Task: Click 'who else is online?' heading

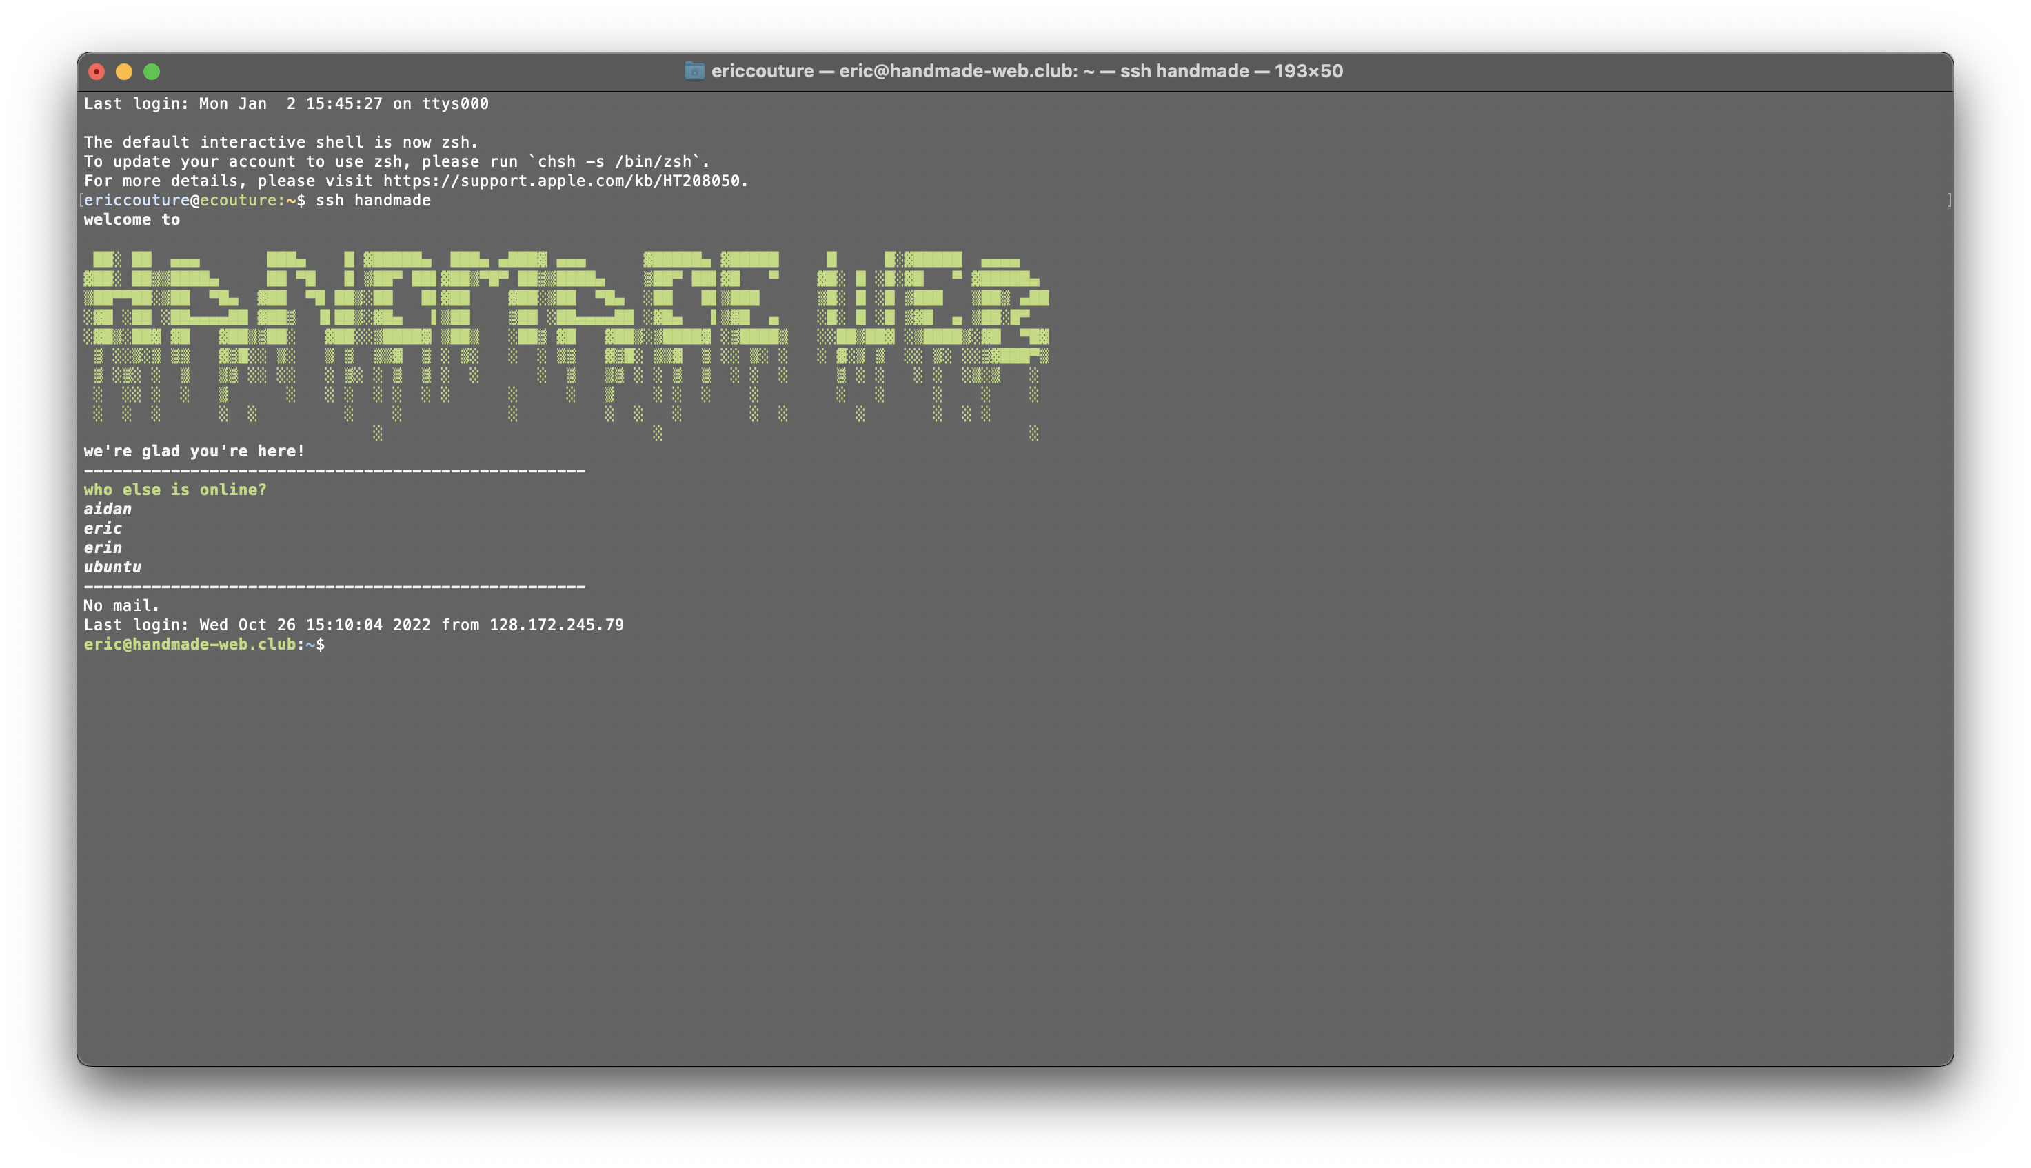Action: pos(175,490)
